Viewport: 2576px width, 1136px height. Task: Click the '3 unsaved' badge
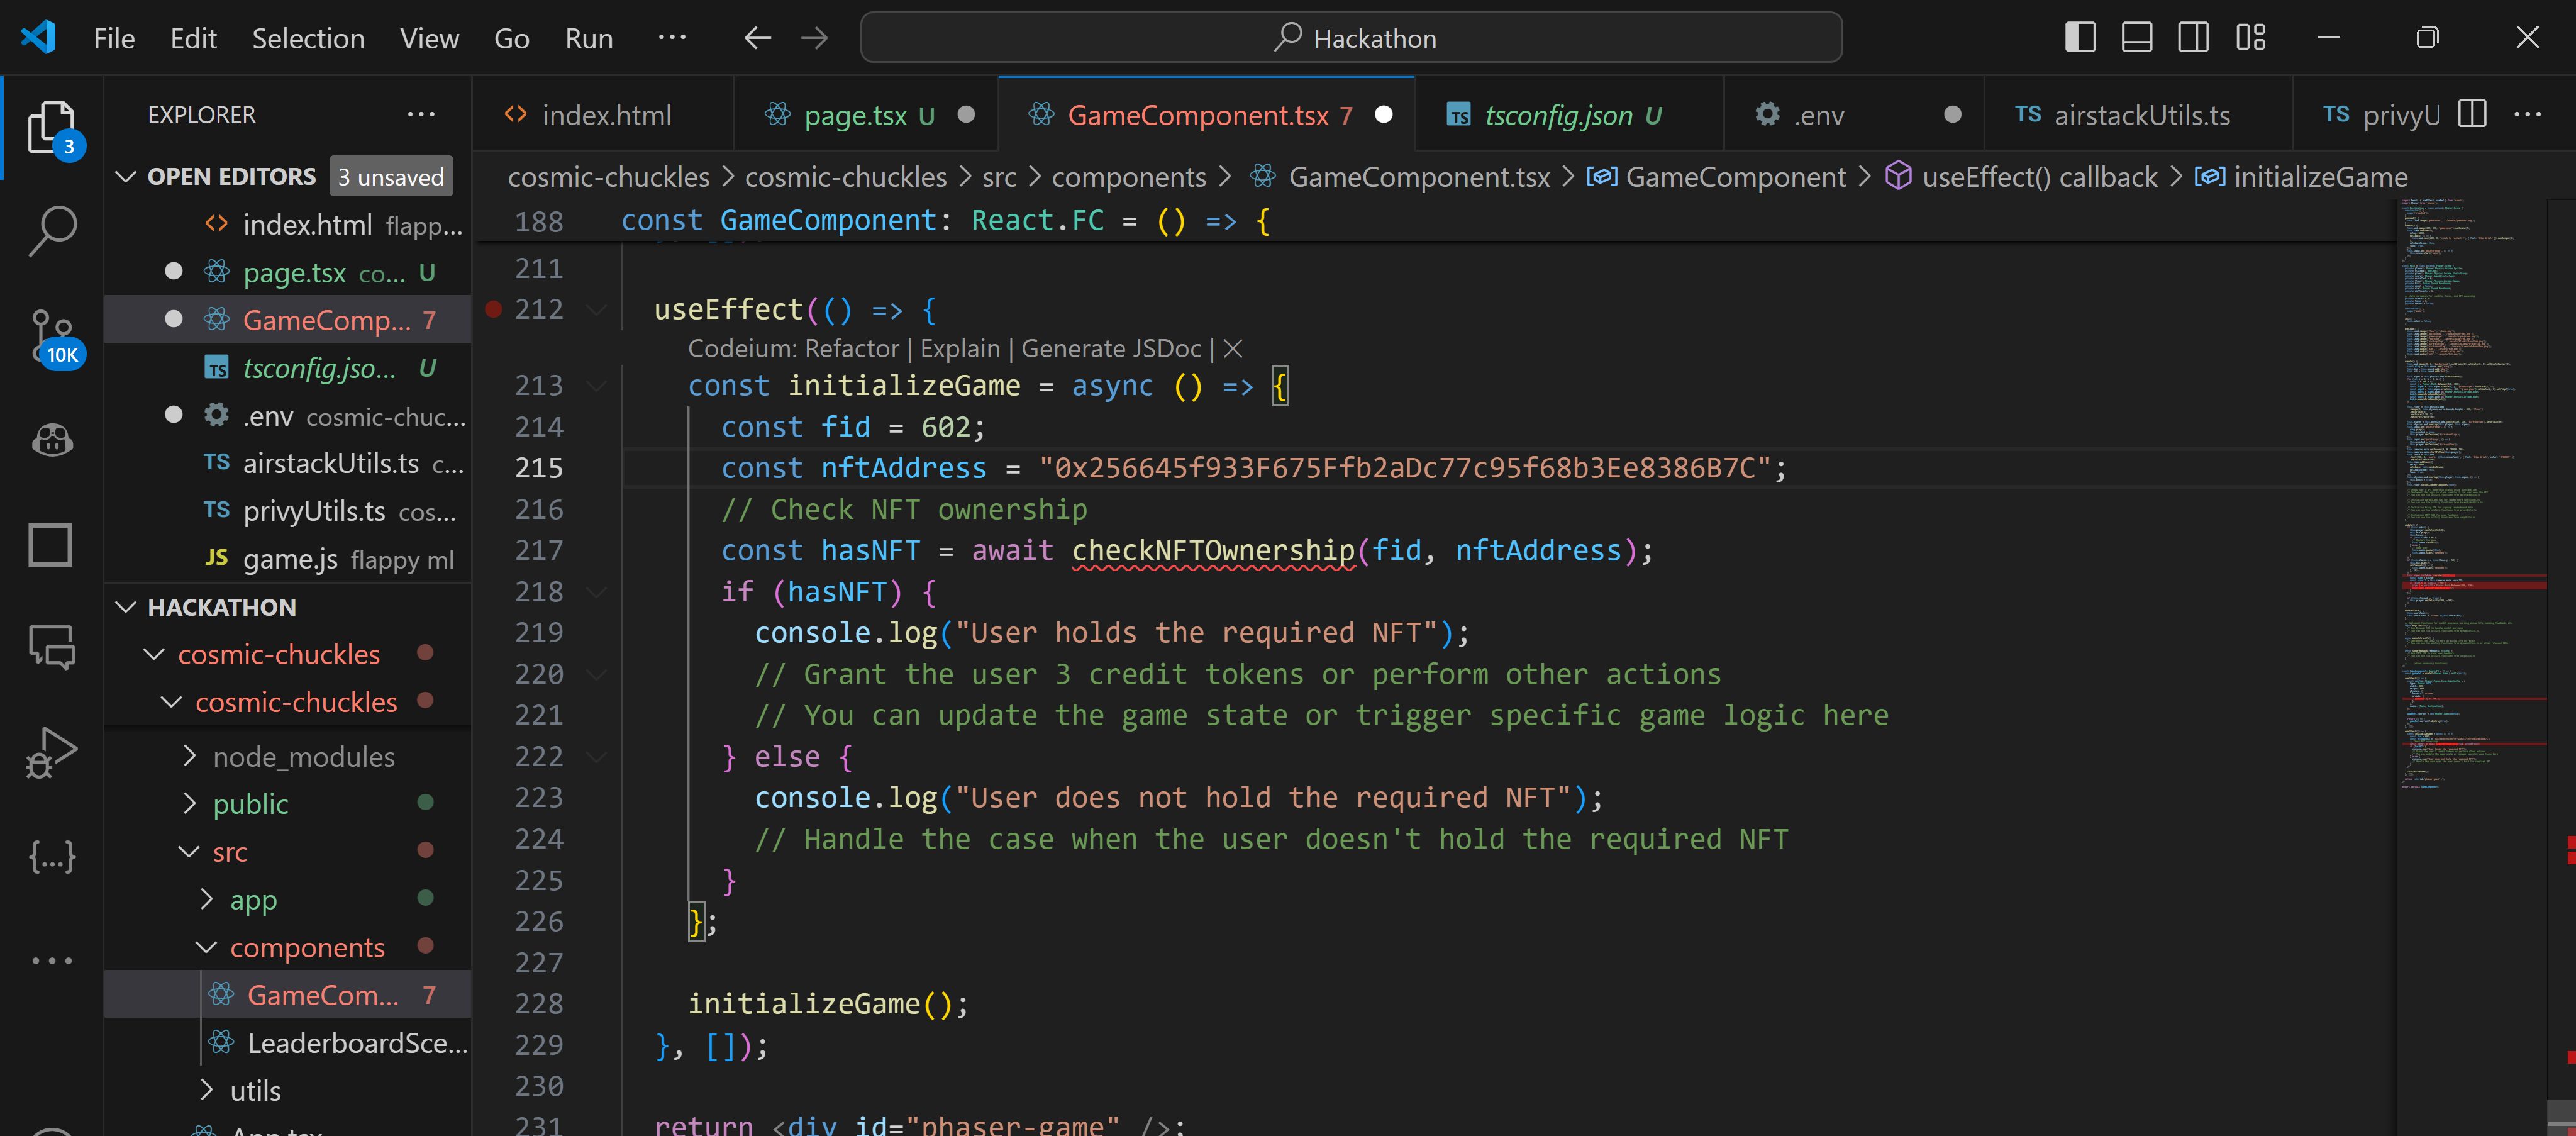coord(391,177)
